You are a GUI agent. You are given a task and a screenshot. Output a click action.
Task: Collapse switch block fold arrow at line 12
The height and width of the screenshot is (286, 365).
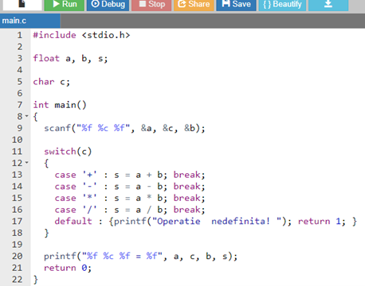coord(26,162)
